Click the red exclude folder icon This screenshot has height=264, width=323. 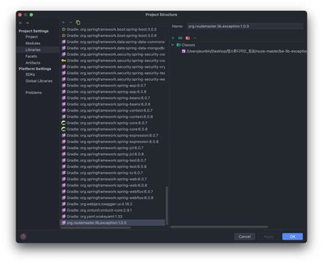tap(187, 38)
